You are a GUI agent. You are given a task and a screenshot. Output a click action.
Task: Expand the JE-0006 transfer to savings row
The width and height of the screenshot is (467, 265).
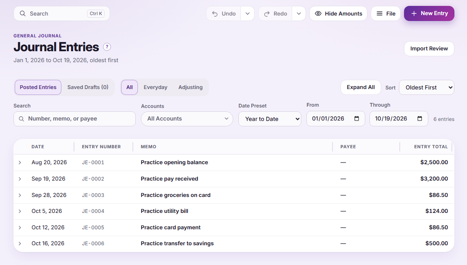[20, 244]
